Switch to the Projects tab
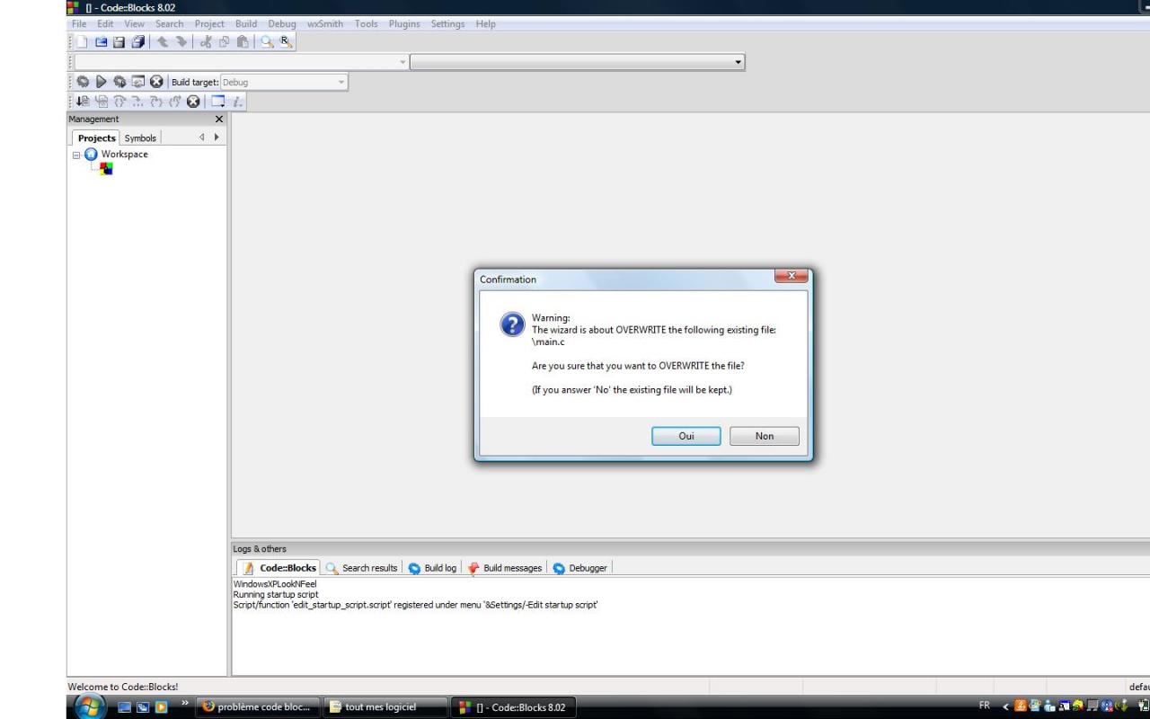Image resolution: width=1150 pixels, height=719 pixels. 97,138
